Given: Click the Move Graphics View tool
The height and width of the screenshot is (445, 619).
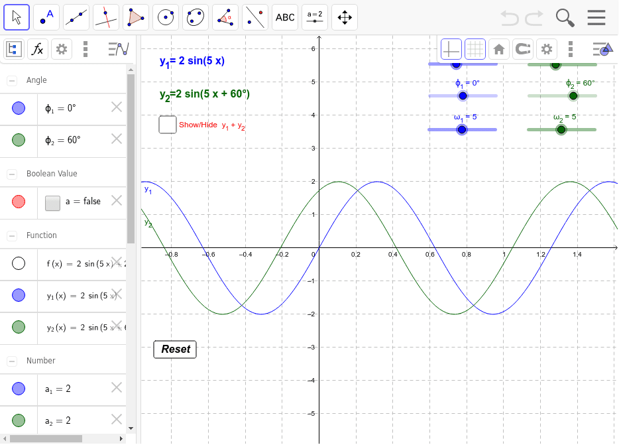Looking at the screenshot, I should [345, 17].
